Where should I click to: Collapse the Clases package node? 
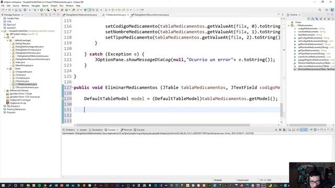[x=8, y=68]
